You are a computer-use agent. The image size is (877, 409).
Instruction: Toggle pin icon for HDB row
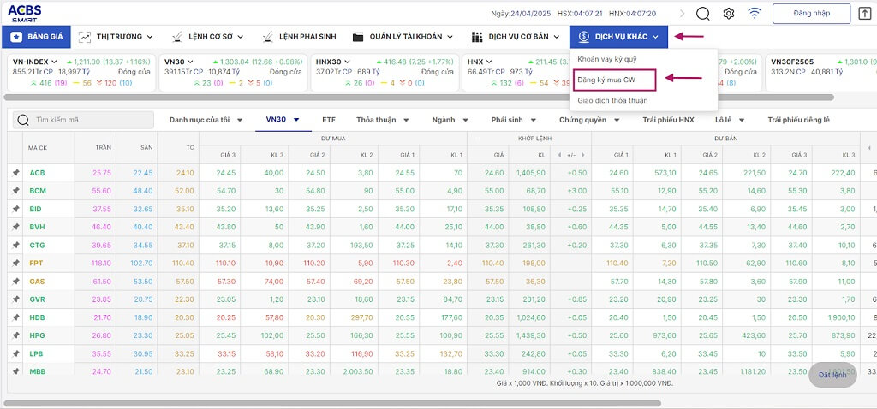[x=15, y=317]
